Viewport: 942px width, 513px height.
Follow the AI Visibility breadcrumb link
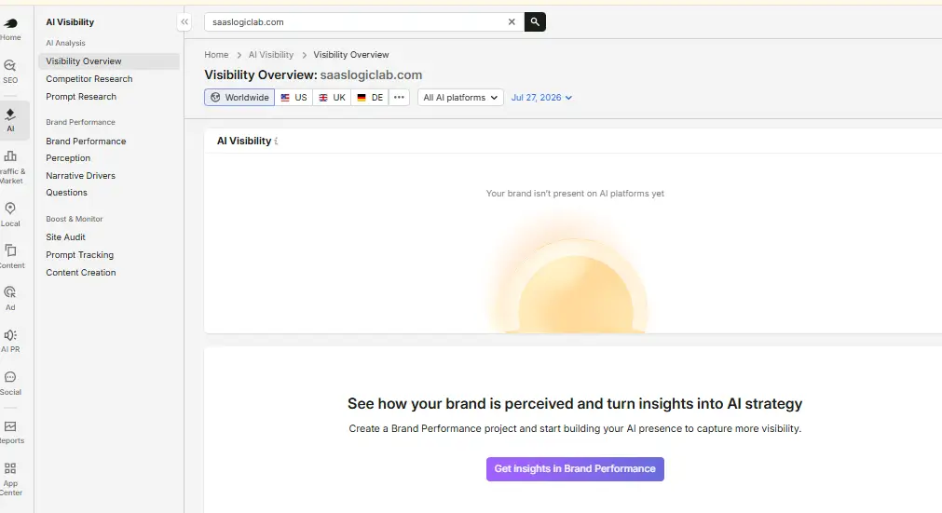pyautogui.click(x=271, y=55)
